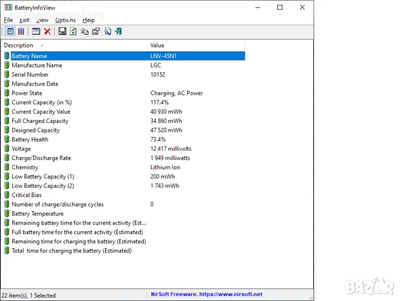Select the Designed Capacity row
The width and height of the screenshot is (400, 301).
35,130
